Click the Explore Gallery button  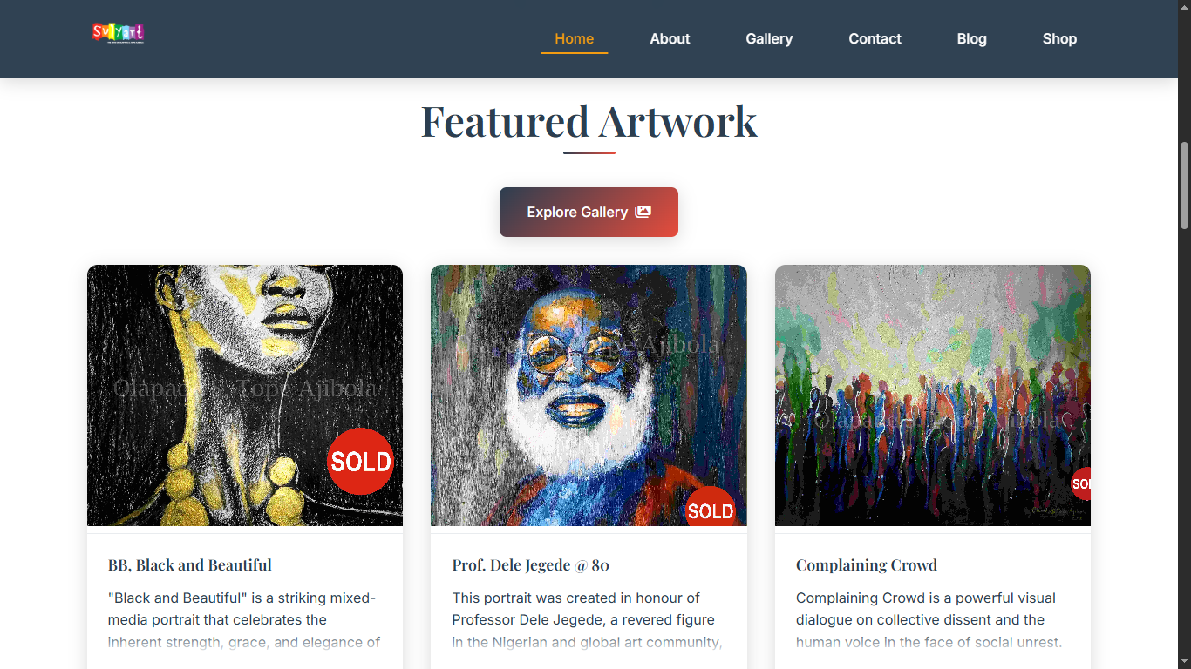click(x=589, y=212)
